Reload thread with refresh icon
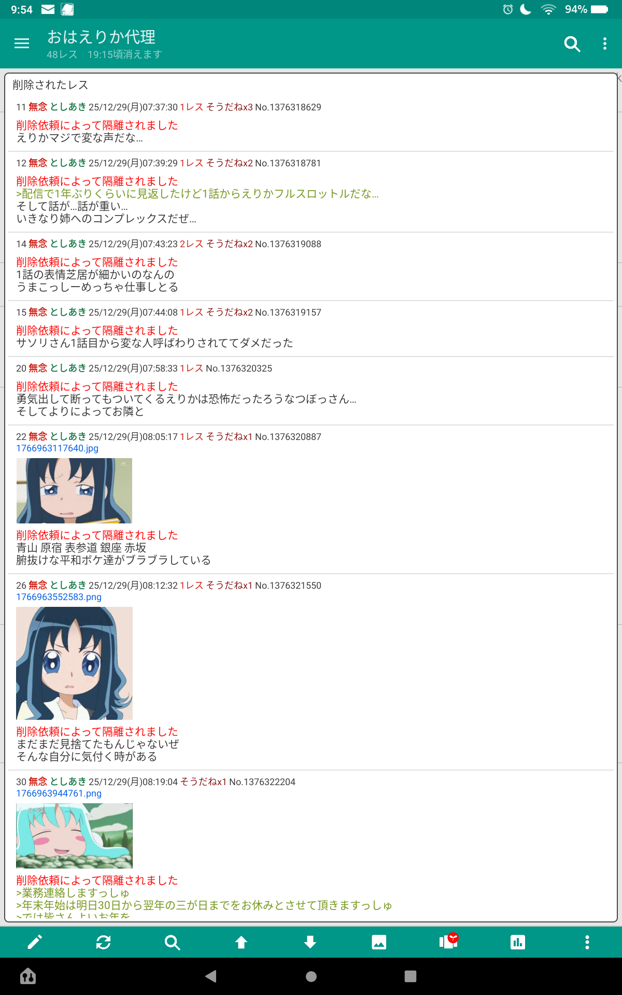Viewport: 622px width, 995px height. pos(103,942)
